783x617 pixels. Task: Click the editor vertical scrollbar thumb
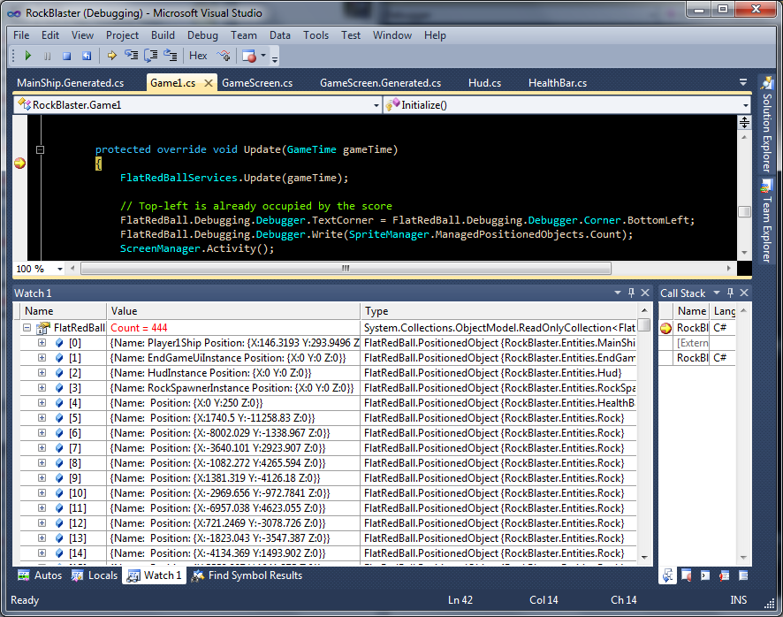tap(744, 212)
